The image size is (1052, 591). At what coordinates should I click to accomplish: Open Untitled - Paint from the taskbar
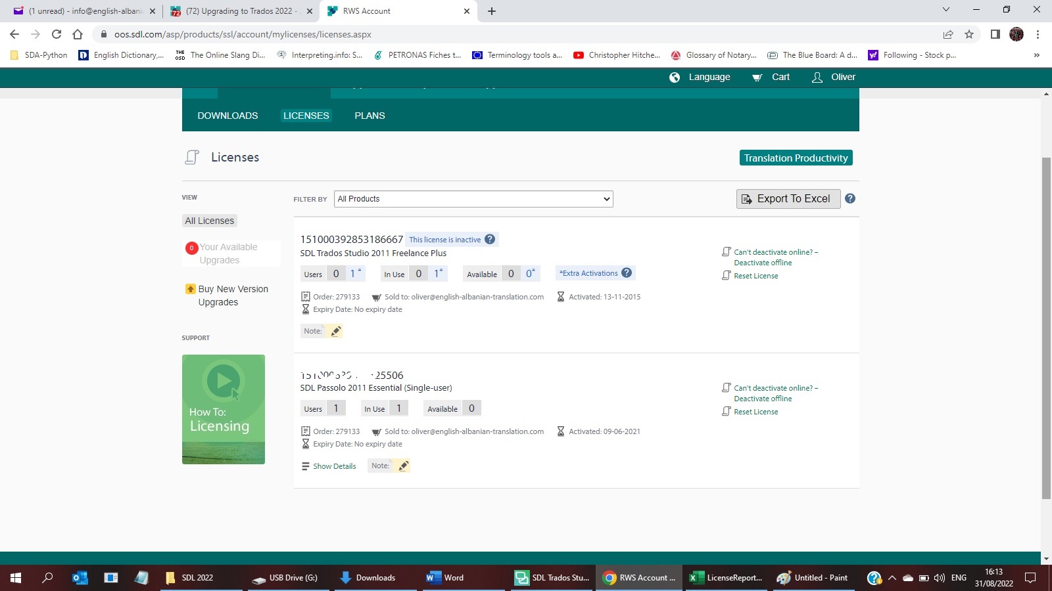[813, 578]
